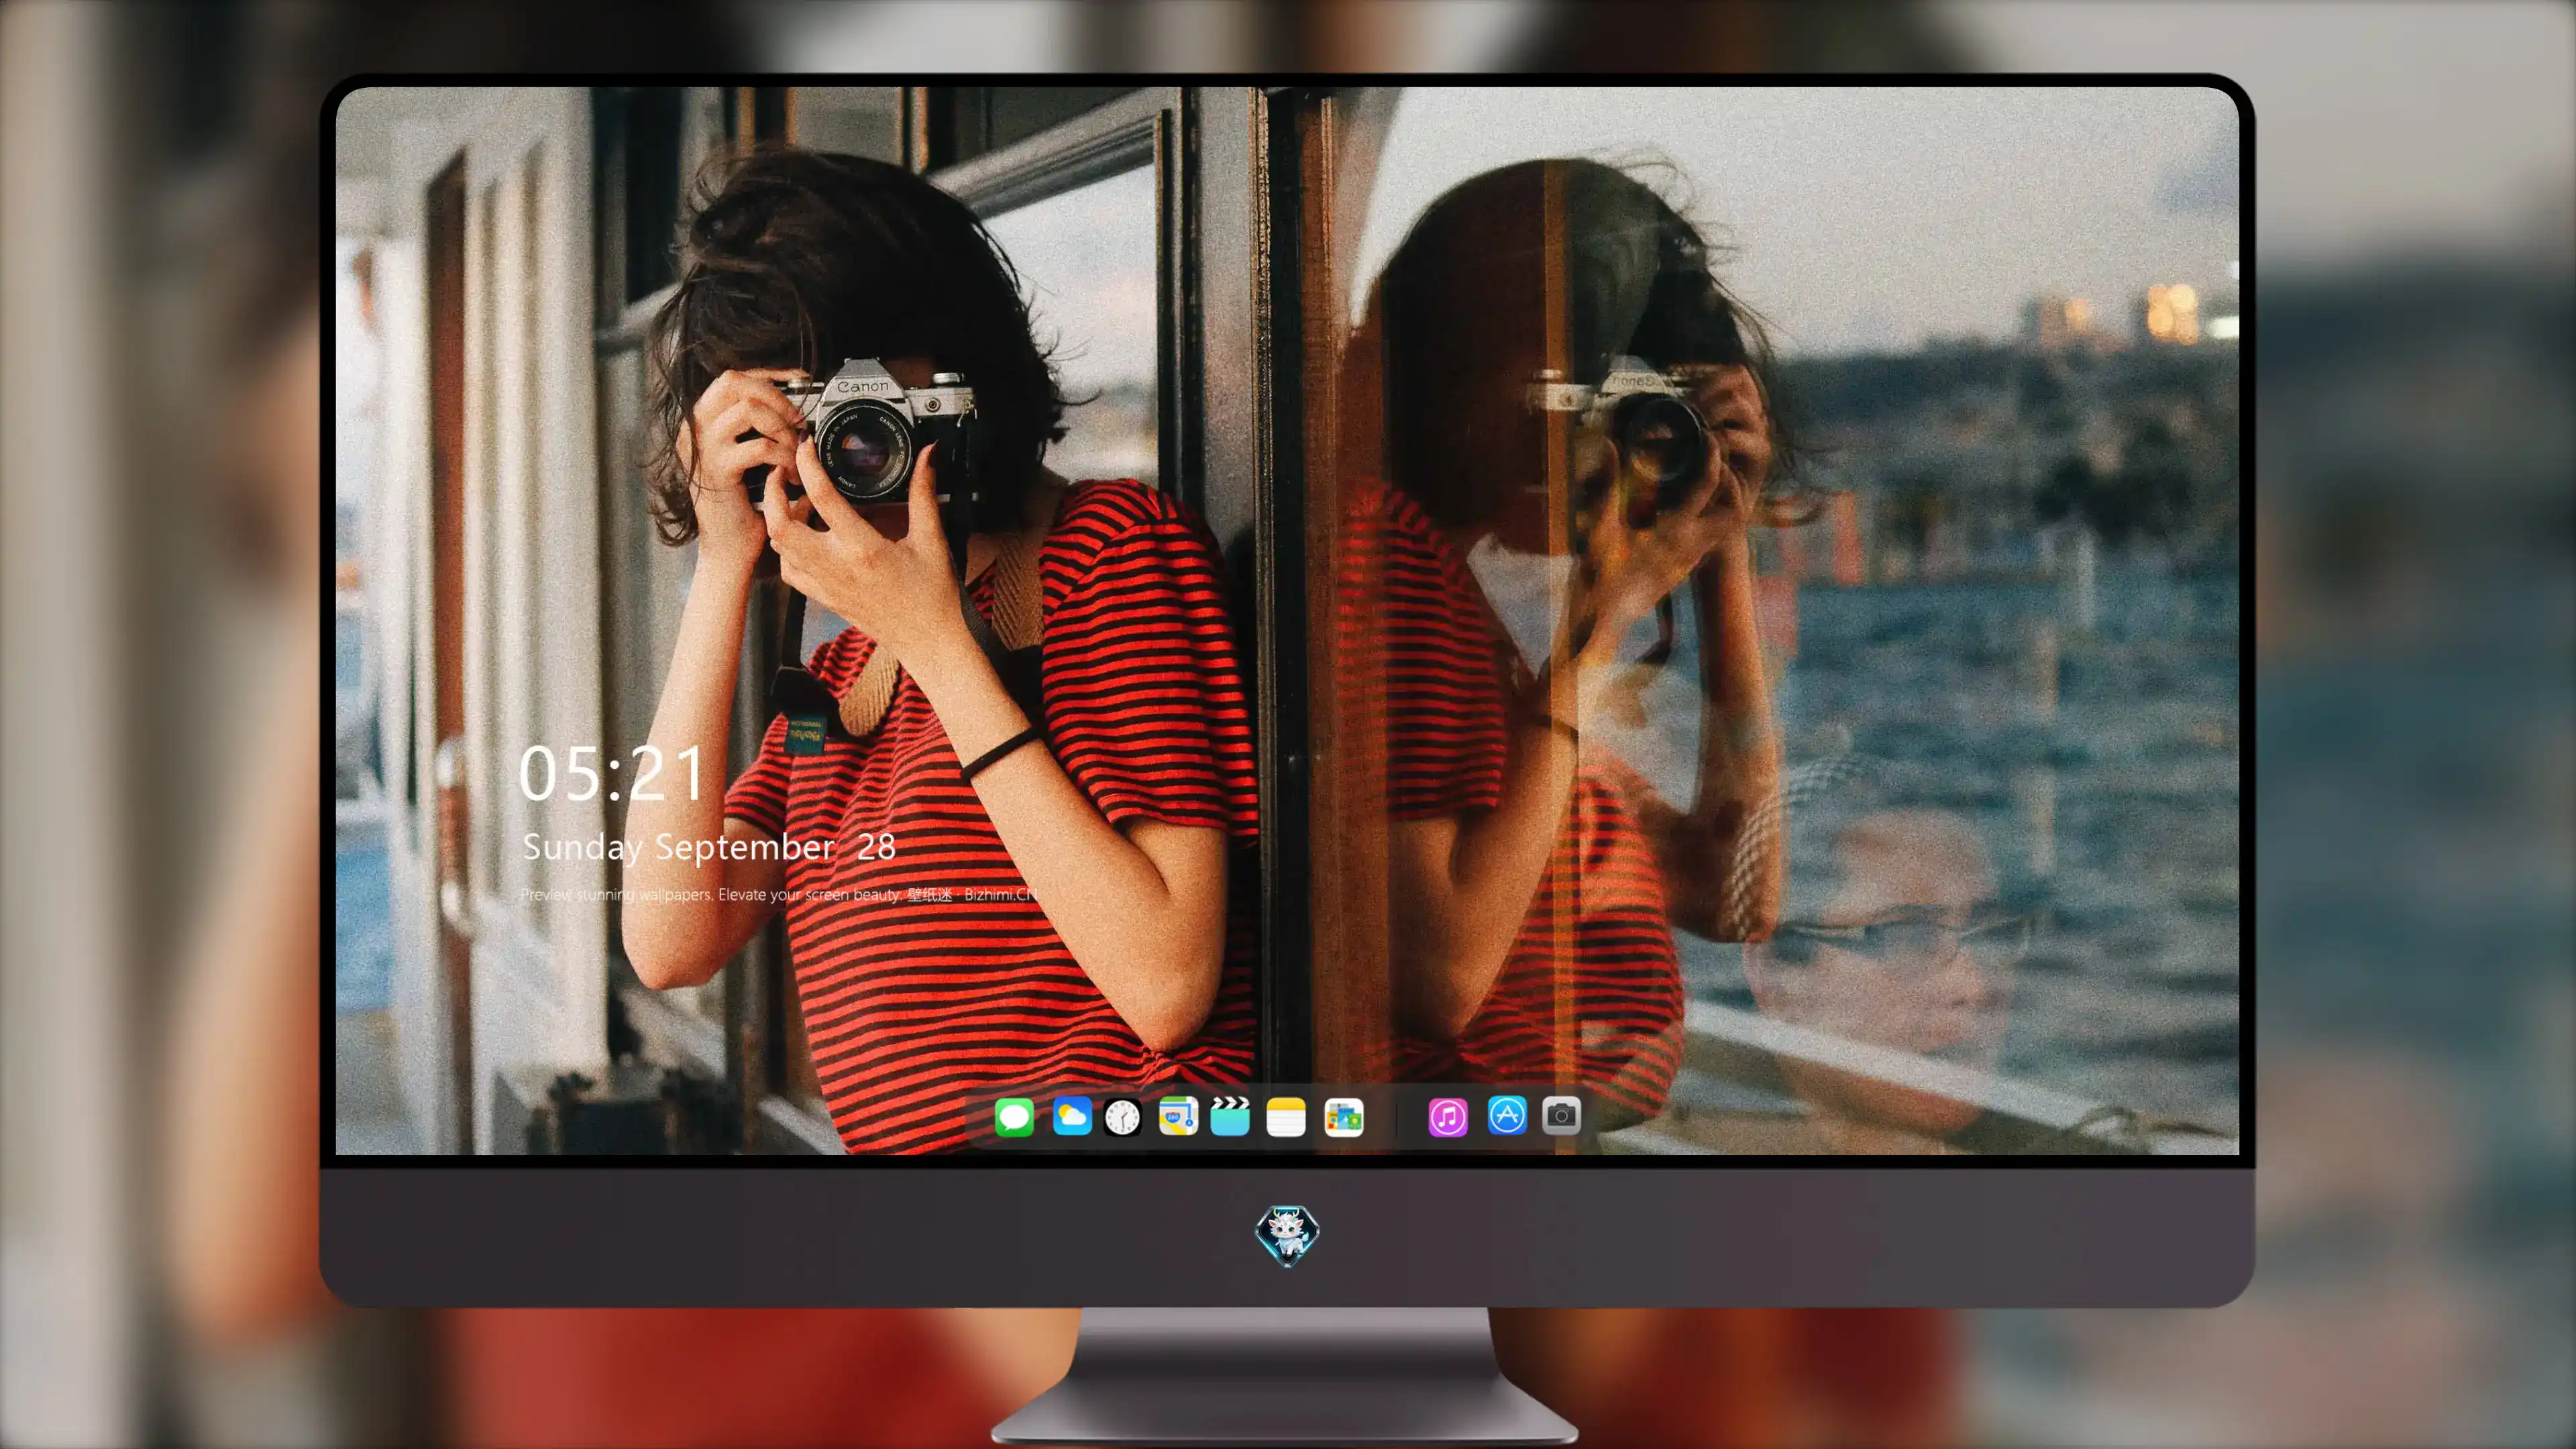This screenshot has height=1449, width=2576.
Task: Open the Videos clapperboard app
Action: [1230, 1116]
